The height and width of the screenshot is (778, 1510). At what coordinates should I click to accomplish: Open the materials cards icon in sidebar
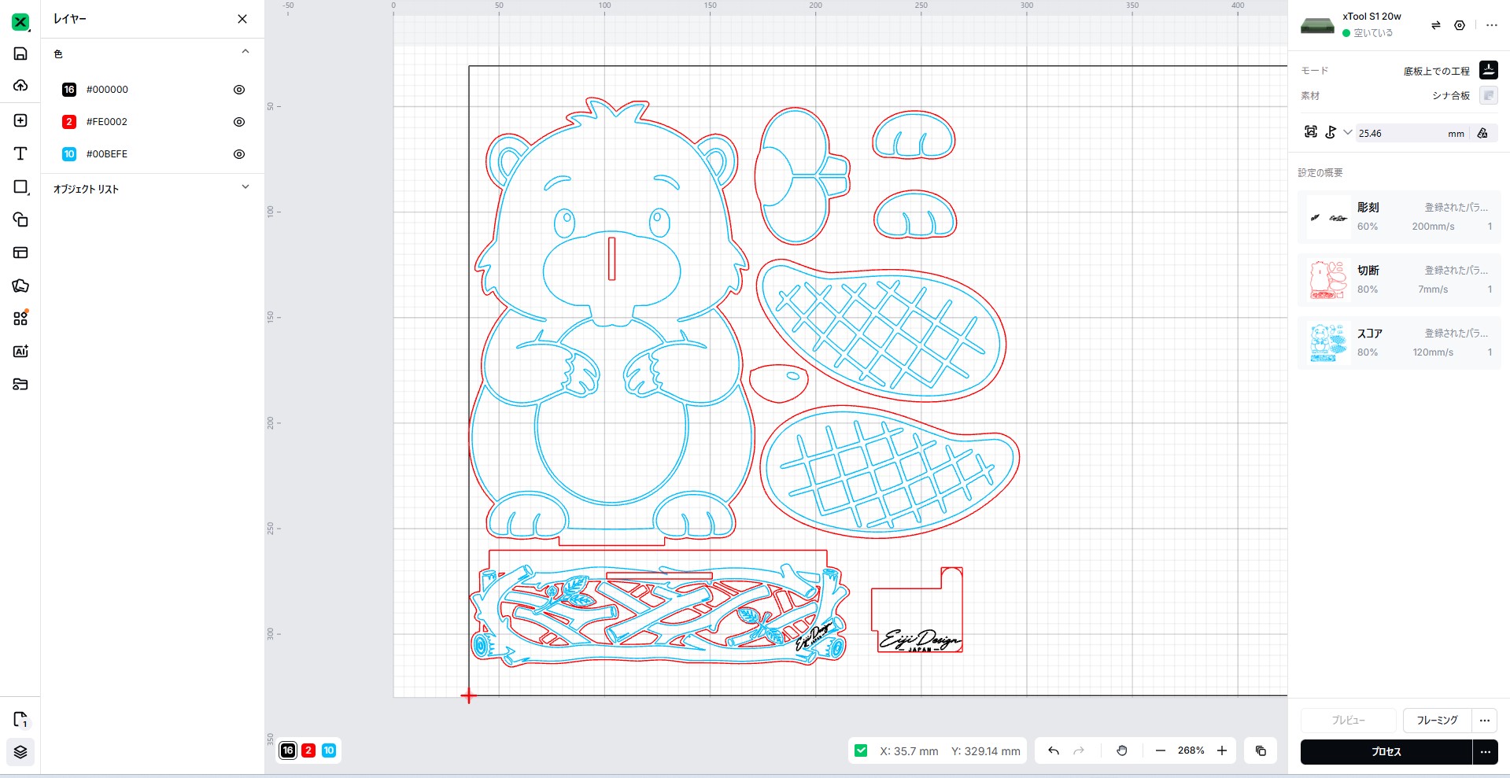point(20,286)
